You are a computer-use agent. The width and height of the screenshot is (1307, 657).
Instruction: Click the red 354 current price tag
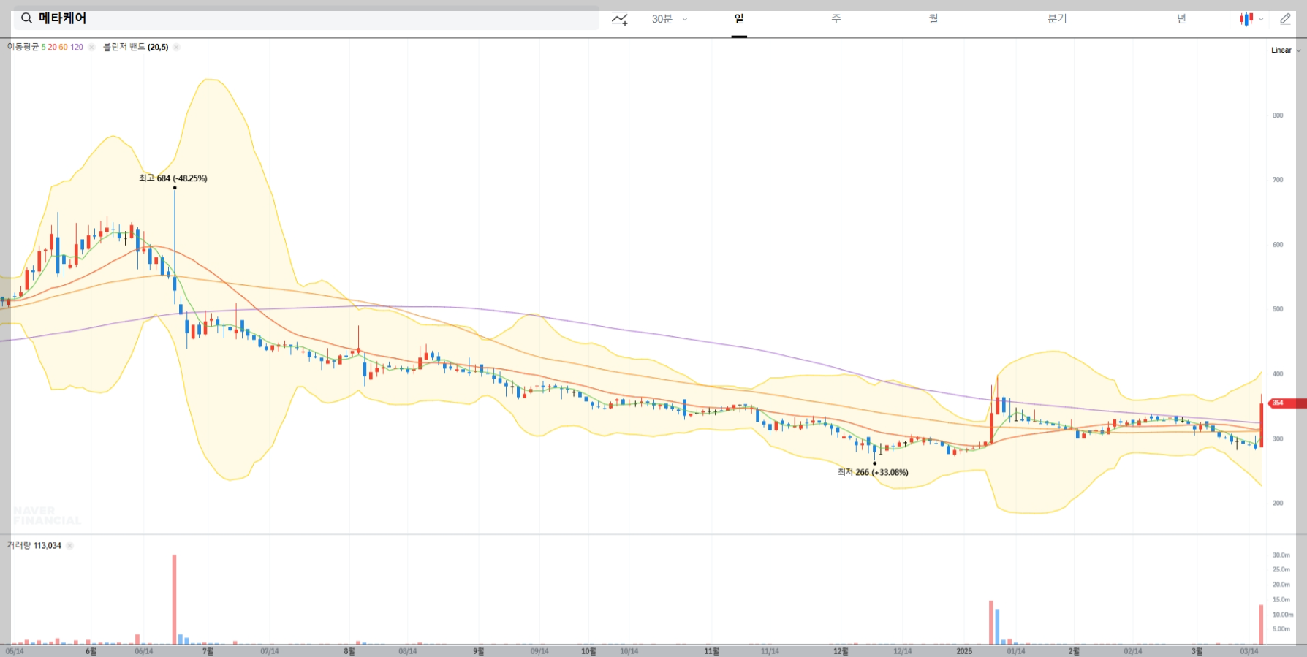coord(1287,403)
